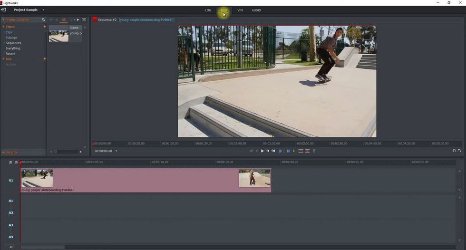Click the right headphone-shaped icon in the viewer
This screenshot has width=466, height=250.
click(459, 151)
